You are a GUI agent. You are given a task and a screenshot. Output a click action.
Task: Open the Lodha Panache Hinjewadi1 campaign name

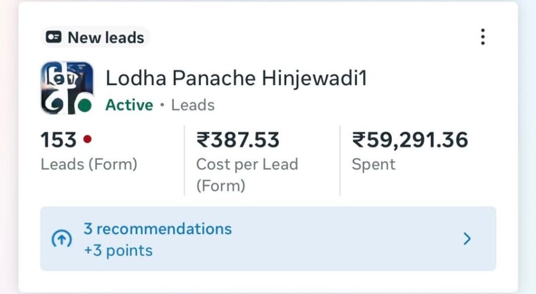click(237, 78)
